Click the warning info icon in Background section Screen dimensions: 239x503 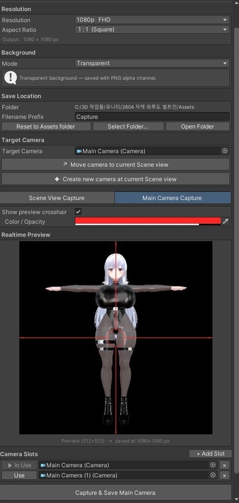coord(11,78)
